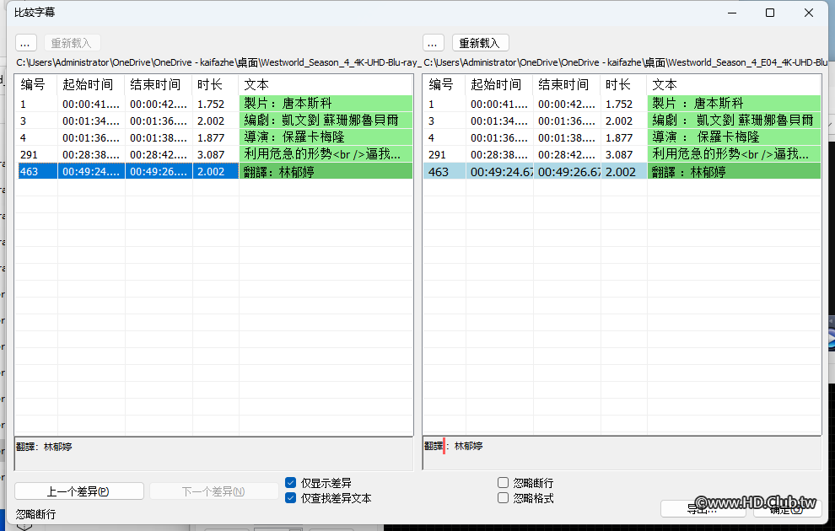Close the 比较字幕 window

[808, 13]
